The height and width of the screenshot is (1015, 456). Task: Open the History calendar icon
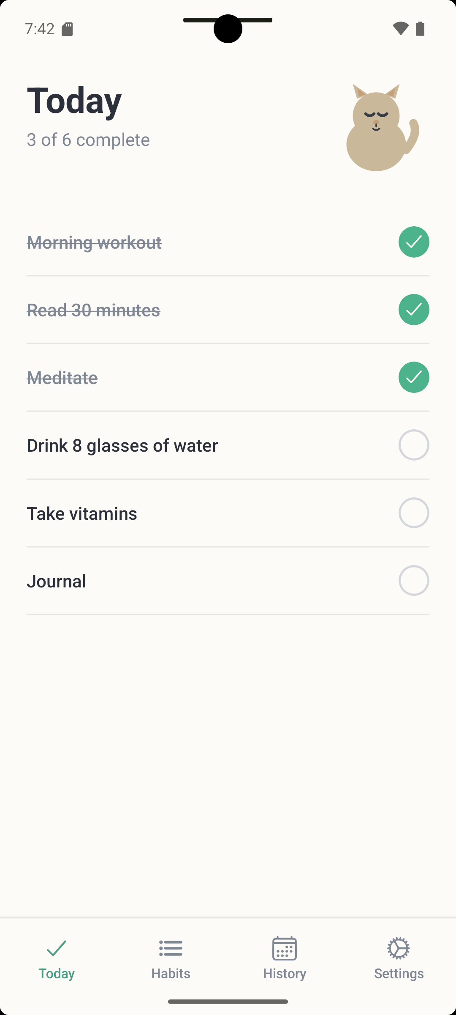pos(285,948)
